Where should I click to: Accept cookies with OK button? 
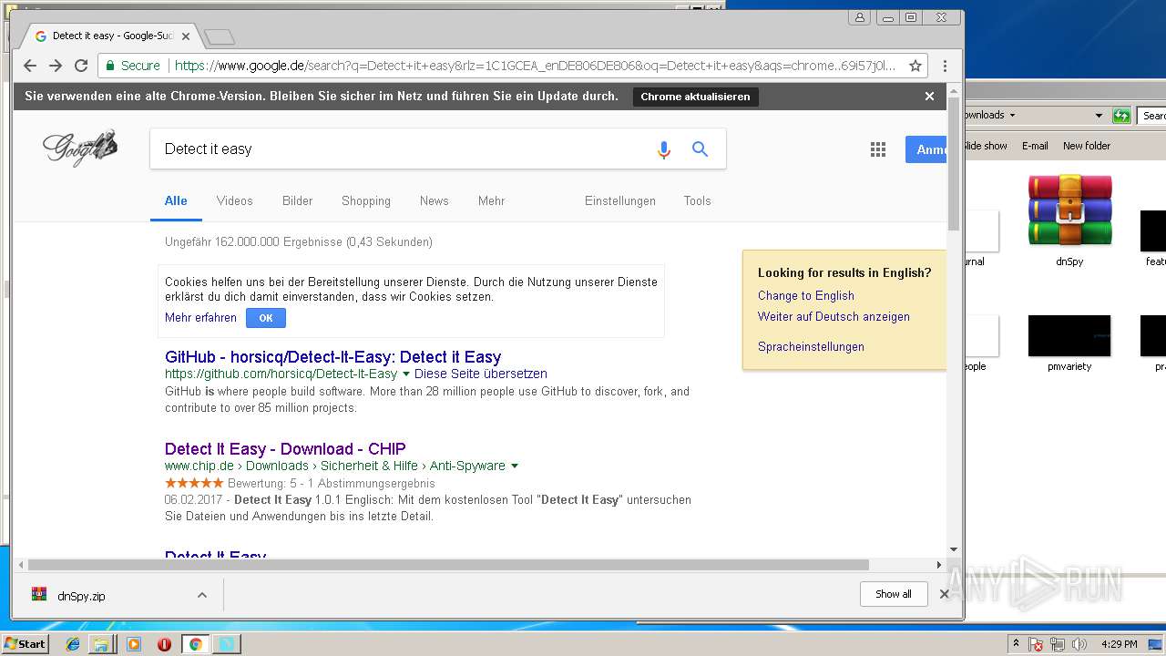pyautogui.click(x=266, y=318)
